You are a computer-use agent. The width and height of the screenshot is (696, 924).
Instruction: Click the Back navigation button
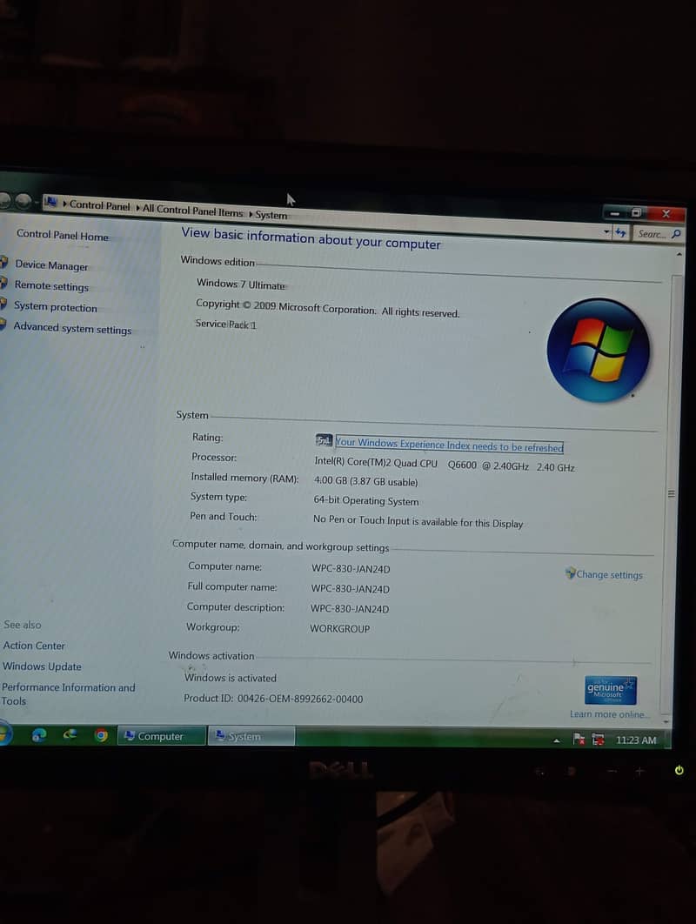(4, 200)
